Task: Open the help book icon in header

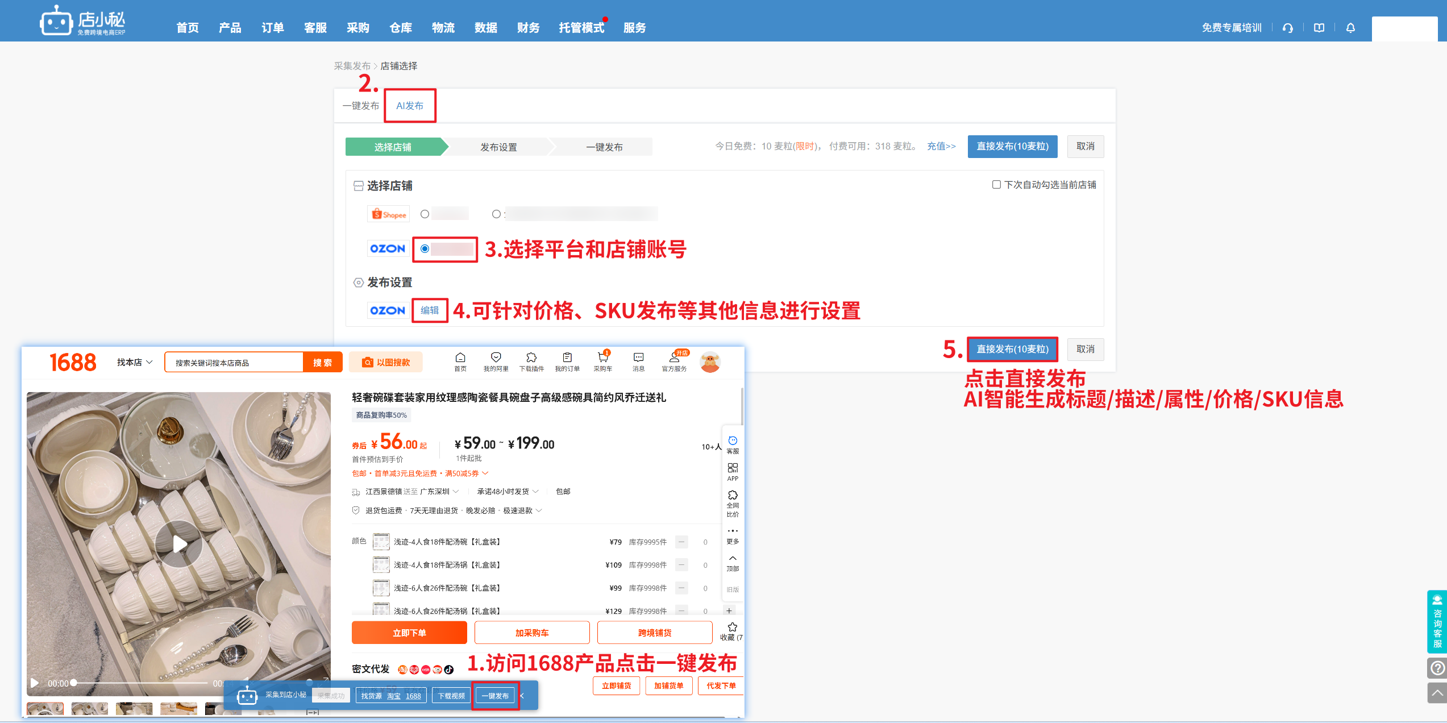Action: point(1319,28)
